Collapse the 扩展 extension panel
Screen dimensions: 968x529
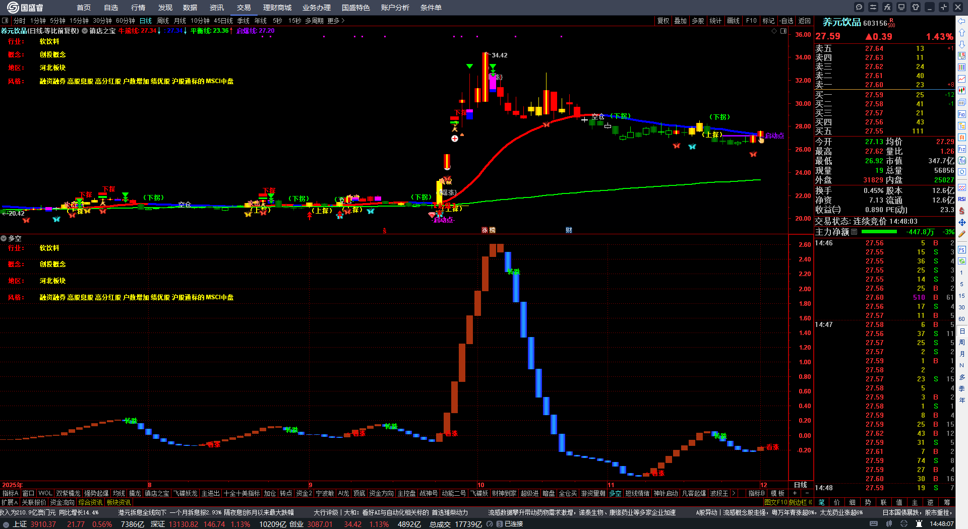click(10, 502)
